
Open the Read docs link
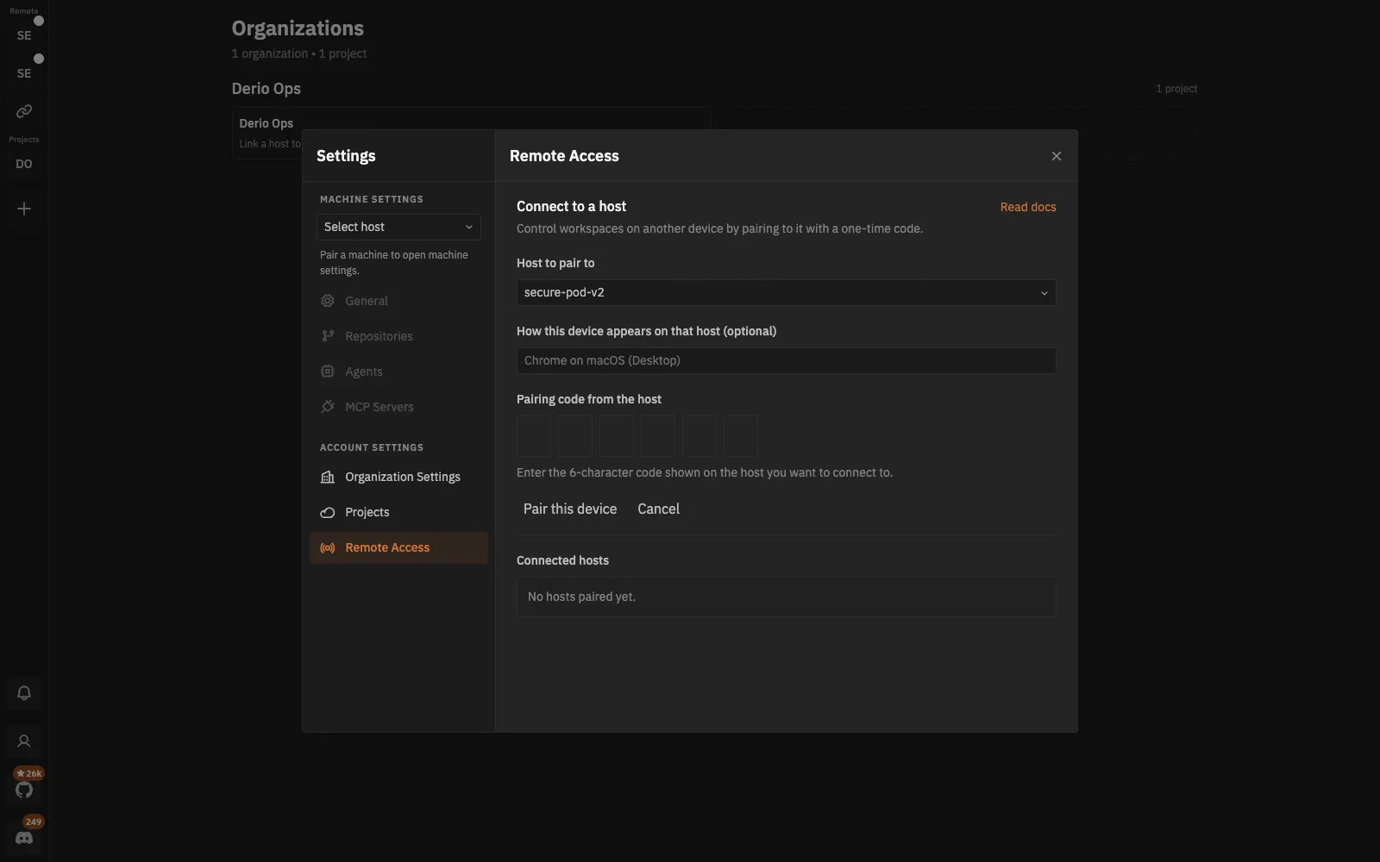coord(1028,207)
